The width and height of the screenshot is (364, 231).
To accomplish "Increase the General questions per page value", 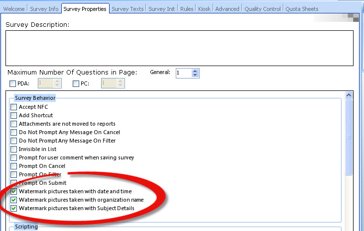I will coord(195,71).
